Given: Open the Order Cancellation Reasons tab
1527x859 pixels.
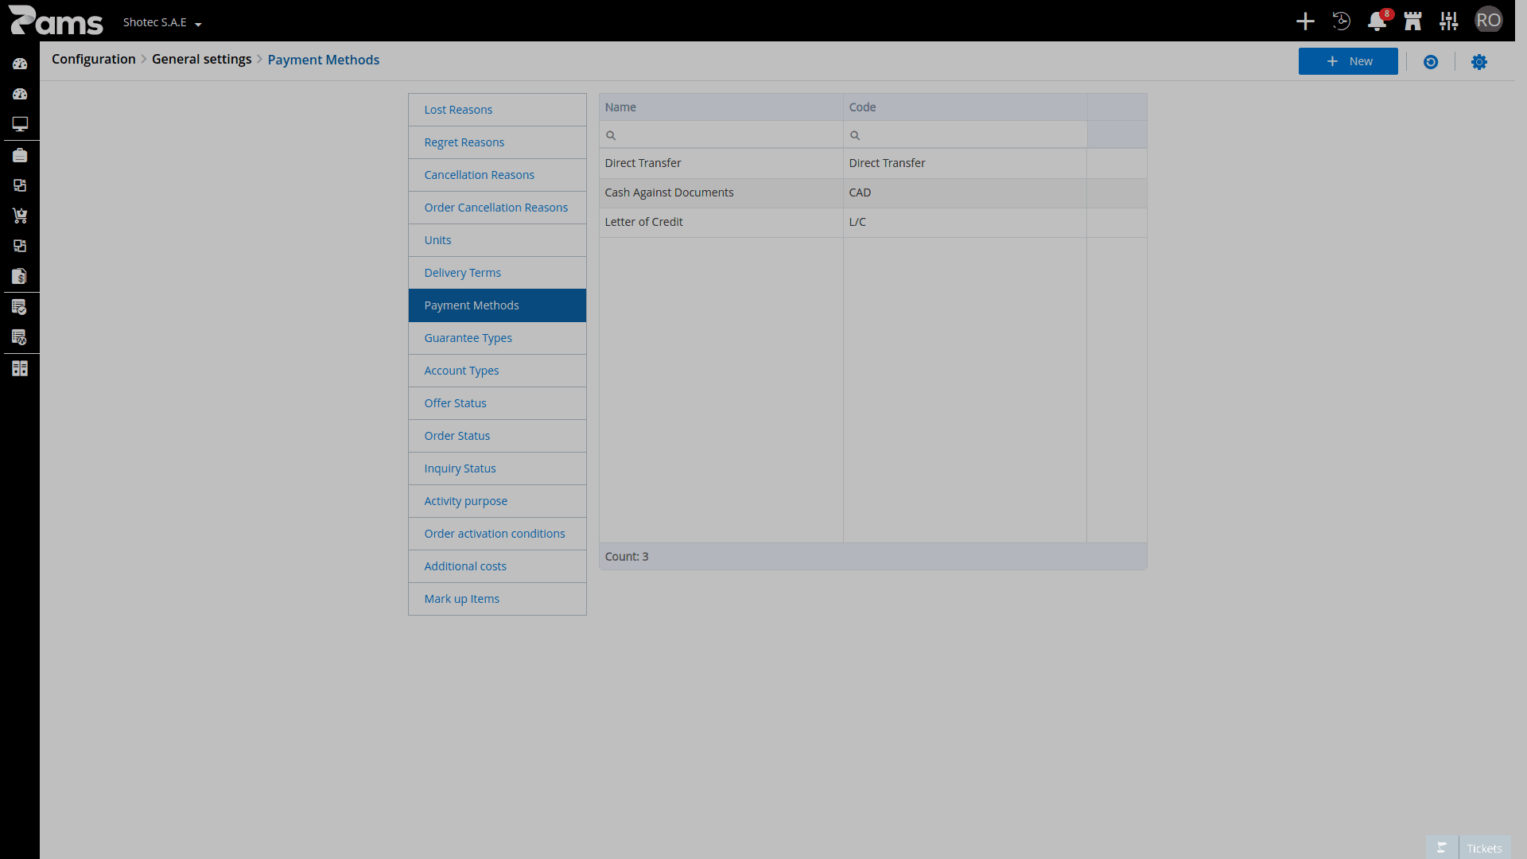Looking at the screenshot, I should click(497, 208).
